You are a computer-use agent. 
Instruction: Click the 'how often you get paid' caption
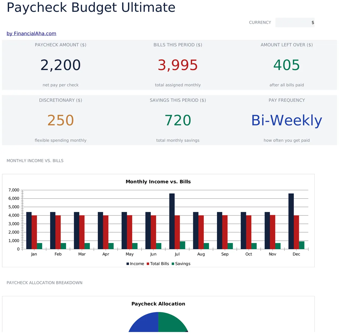(x=286, y=140)
